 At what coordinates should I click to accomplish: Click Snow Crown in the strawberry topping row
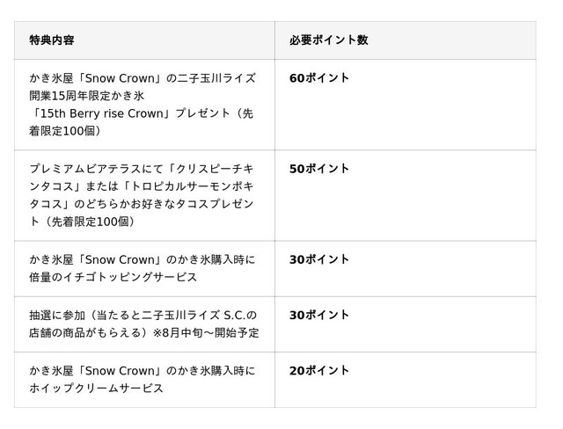coord(120,259)
